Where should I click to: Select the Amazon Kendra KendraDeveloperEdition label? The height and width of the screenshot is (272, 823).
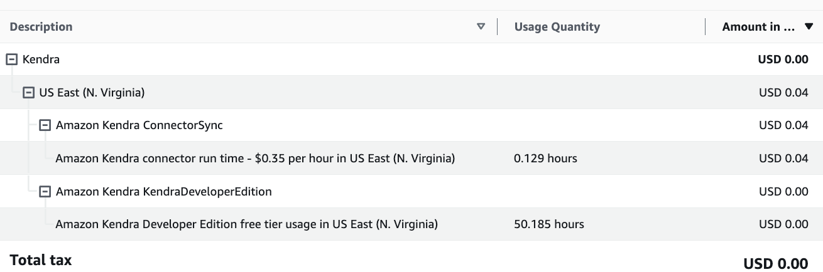point(163,191)
